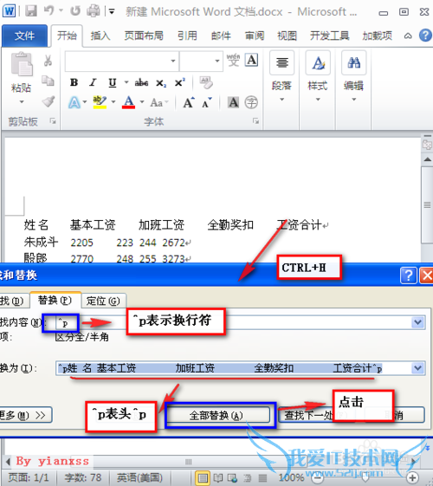Switch to web layout view in status bar

233,477
